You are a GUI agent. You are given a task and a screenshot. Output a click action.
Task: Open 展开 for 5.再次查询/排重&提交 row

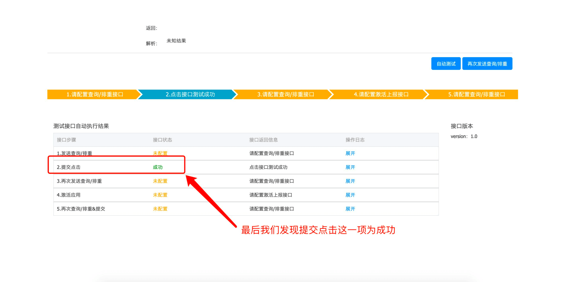click(x=350, y=209)
